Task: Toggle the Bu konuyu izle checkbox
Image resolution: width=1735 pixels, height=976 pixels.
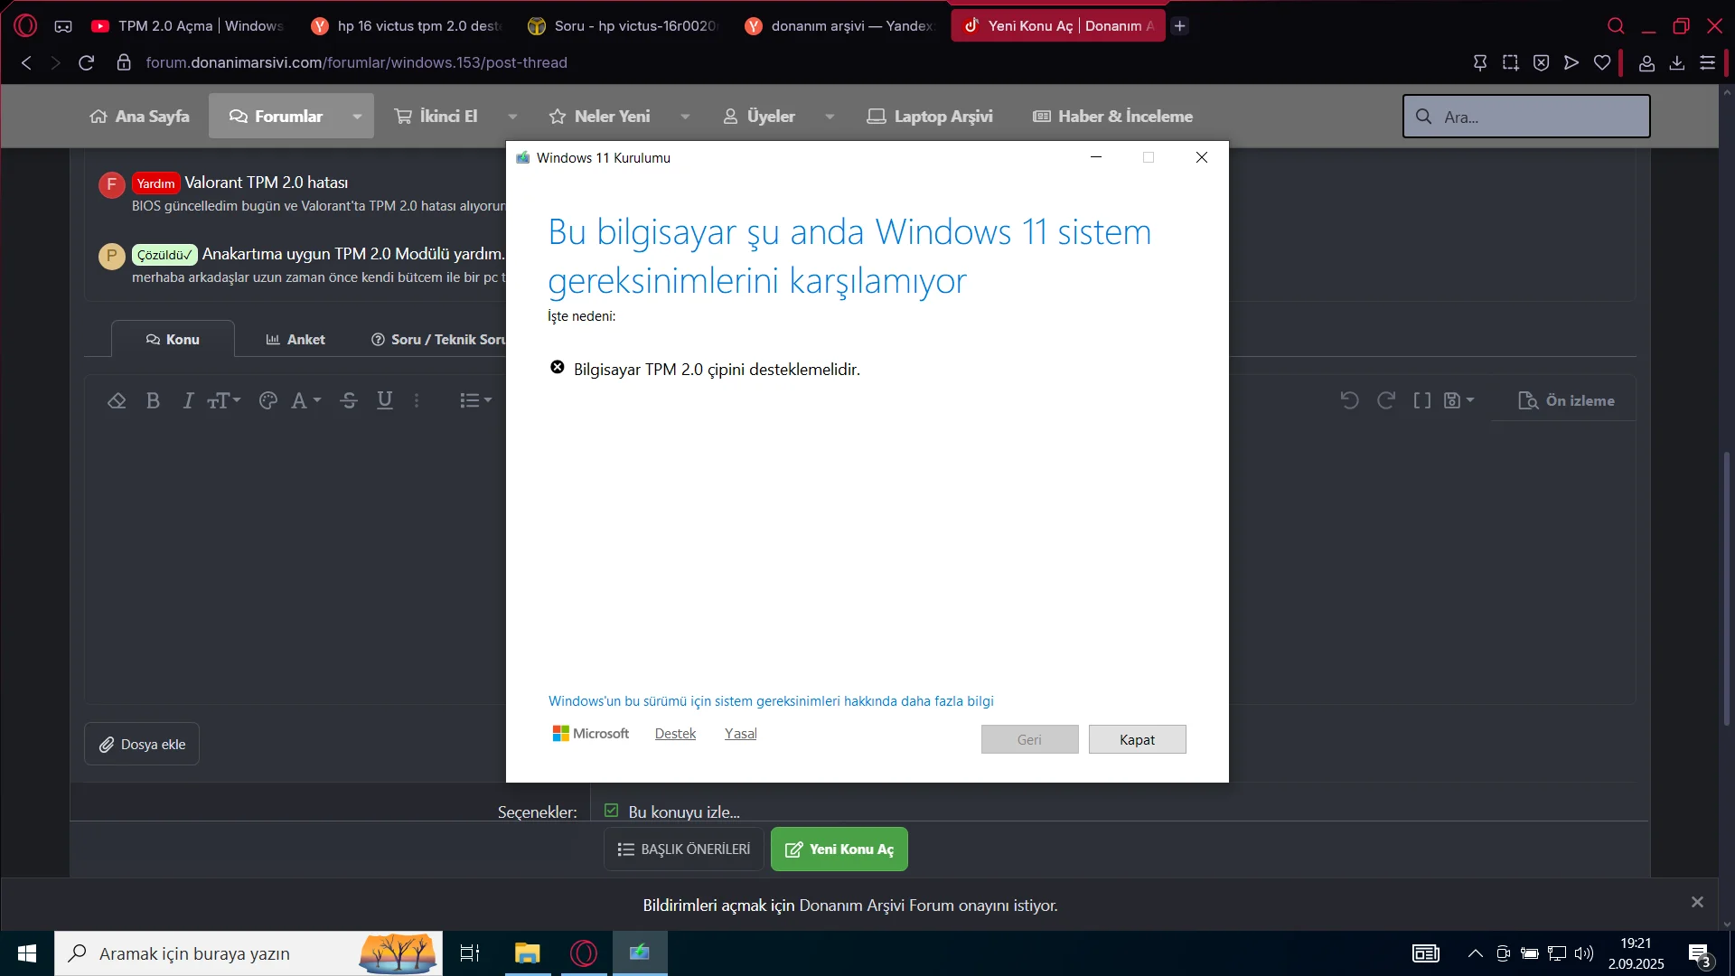Action: [612, 811]
